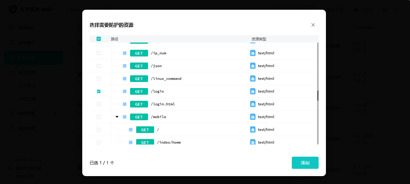The width and height of the screenshot is (410, 184).
Task: Close the resource selection dialog with X
Action: (x=313, y=25)
